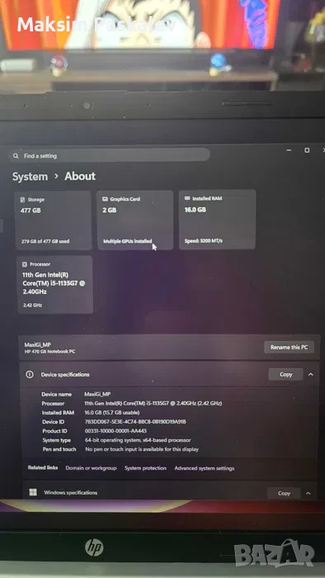Click the Windows logo icon in specifications
325x578 pixels.
pos(33,492)
